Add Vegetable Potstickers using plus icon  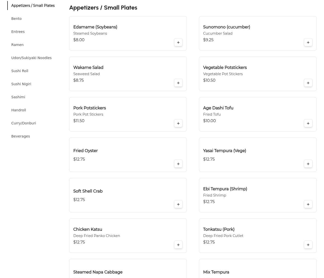pyautogui.click(x=308, y=83)
